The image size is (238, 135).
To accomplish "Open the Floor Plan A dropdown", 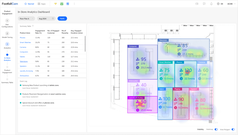I will pos(27,18).
